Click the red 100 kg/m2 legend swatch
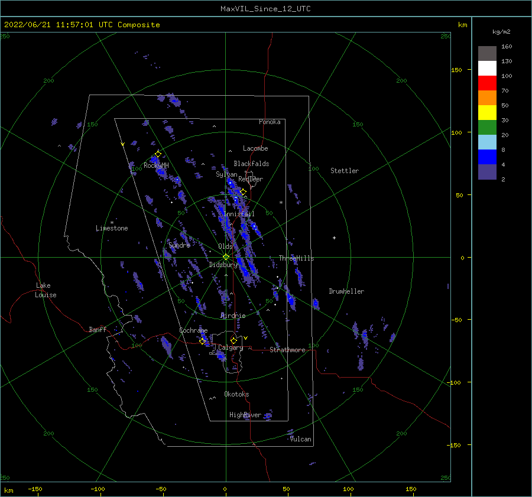532x497 pixels. [487, 83]
